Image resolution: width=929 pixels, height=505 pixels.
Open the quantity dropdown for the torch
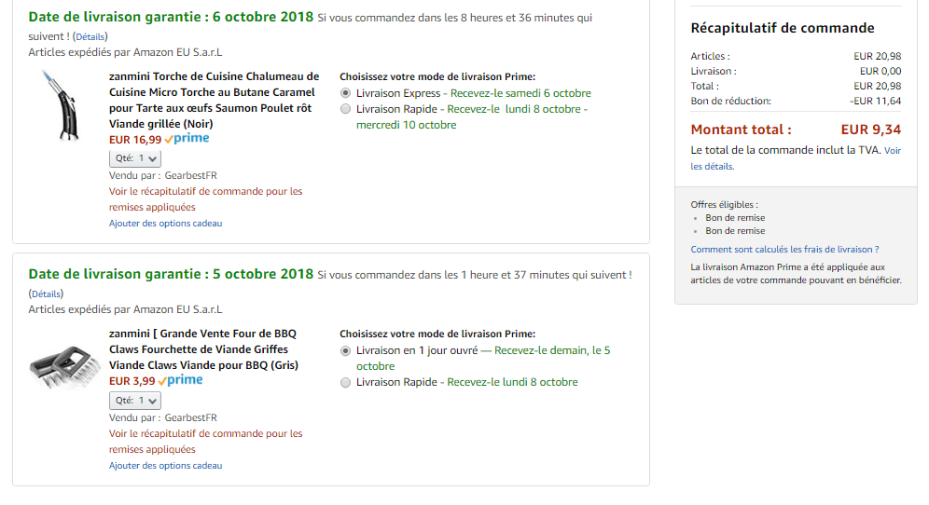(135, 158)
